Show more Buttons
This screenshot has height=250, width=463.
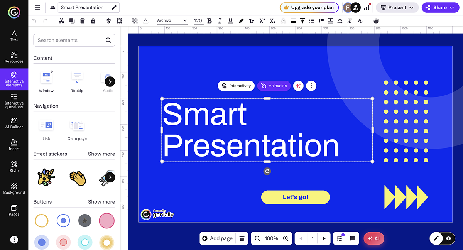tap(101, 202)
